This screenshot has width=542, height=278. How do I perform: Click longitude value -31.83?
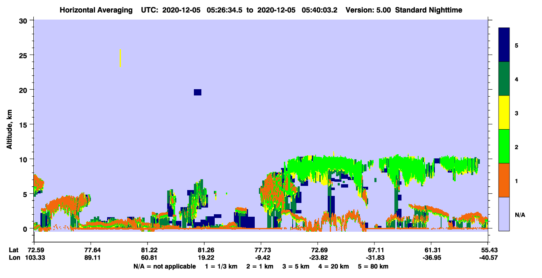tap(374, 258)
